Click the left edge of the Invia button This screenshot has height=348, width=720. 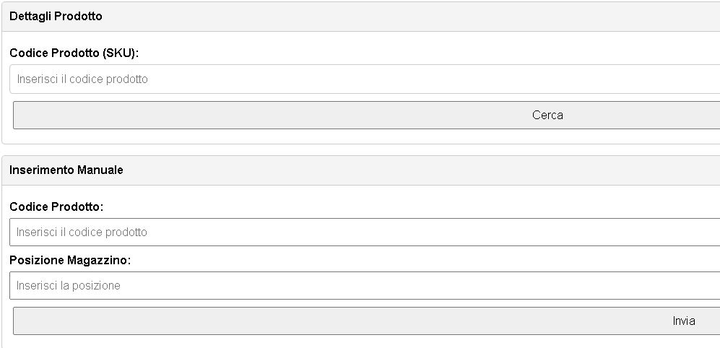click(16, 321)
